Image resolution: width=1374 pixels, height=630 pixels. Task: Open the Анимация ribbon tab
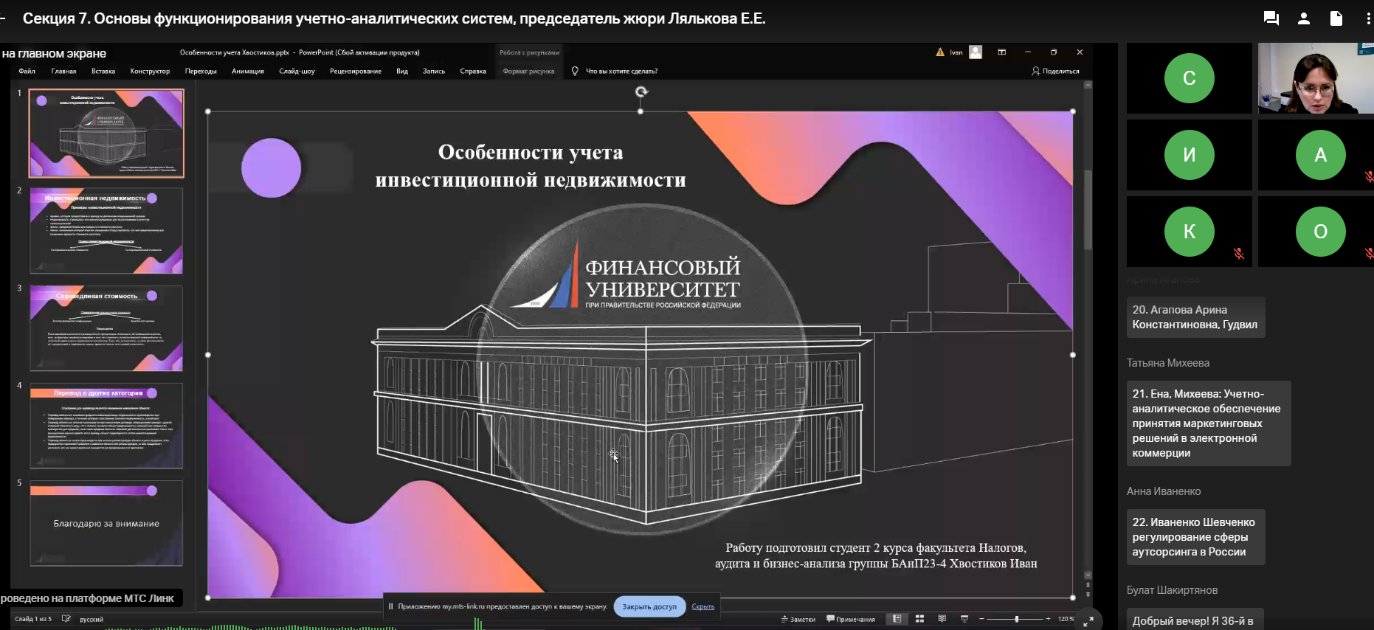pyautogui.click(x=248, y=72)
